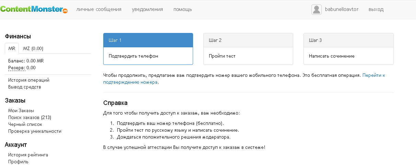Click the Справка heading
This screenshot has width=416, height=166.
tap(116, 103)
